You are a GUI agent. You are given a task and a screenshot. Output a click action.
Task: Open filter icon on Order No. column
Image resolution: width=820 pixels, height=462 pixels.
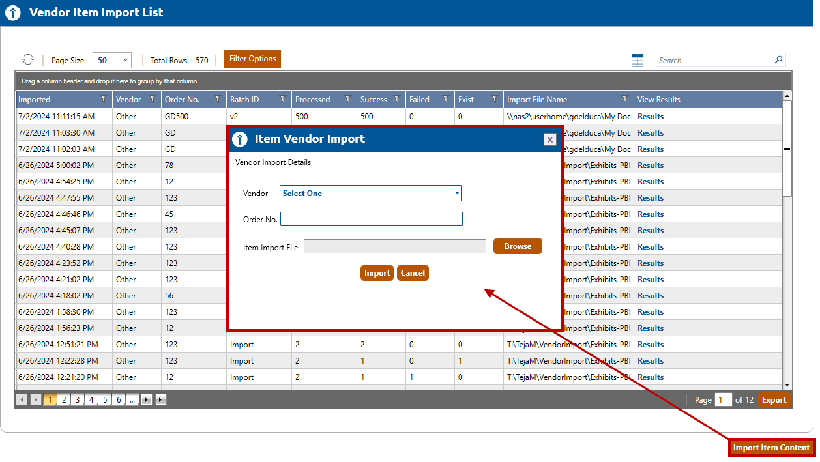tap(218, 100)
